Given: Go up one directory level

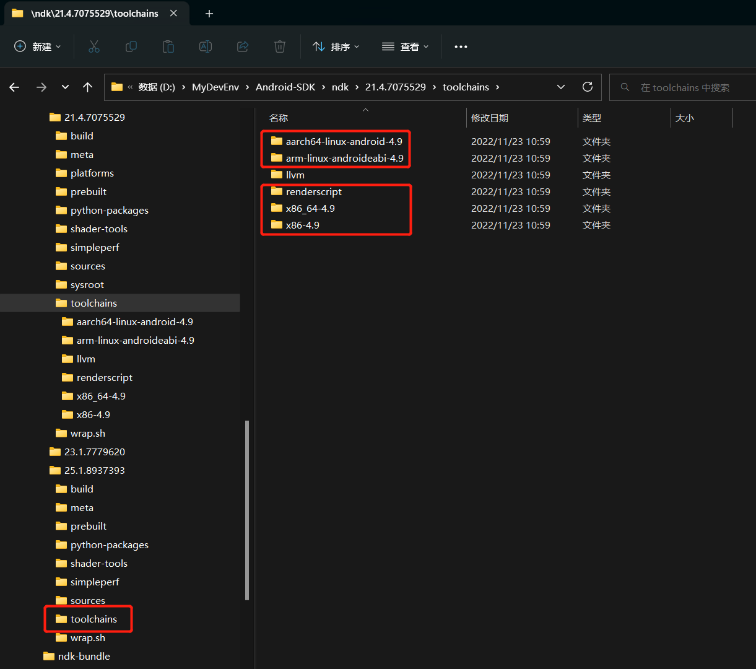Looking at the screenshot, I should click(88, 87).
